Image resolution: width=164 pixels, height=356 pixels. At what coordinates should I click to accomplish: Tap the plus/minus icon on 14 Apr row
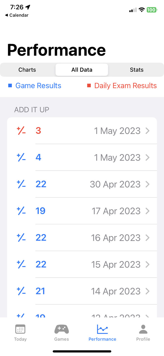tap(21, 291)
